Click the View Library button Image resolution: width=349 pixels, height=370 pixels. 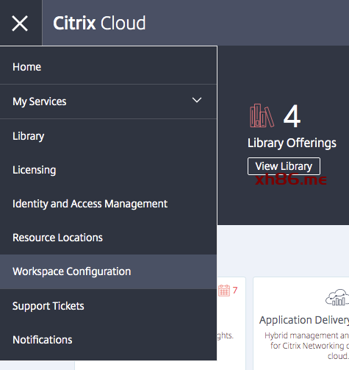(284, 166)
